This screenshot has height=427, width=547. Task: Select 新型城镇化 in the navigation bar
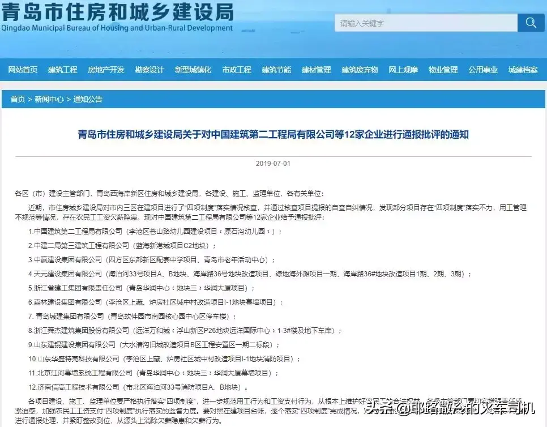click(193, 70)
